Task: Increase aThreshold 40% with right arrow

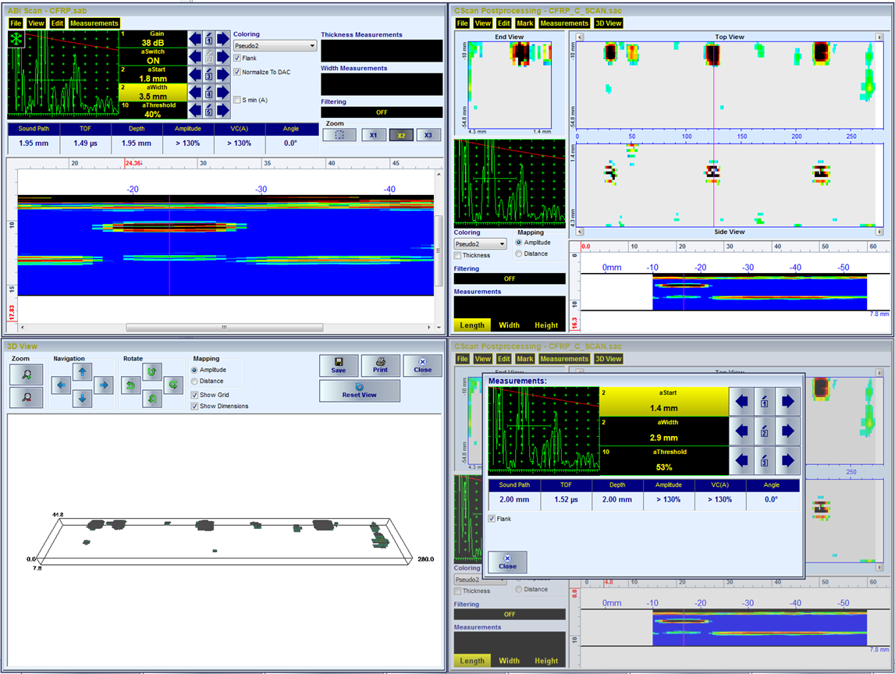Action: coord(223,109)
